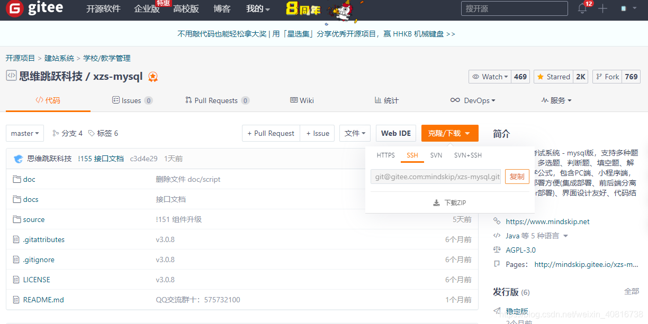Open the master branch dropdown
This screenshot has width=648, height=324.
point(25,133)
